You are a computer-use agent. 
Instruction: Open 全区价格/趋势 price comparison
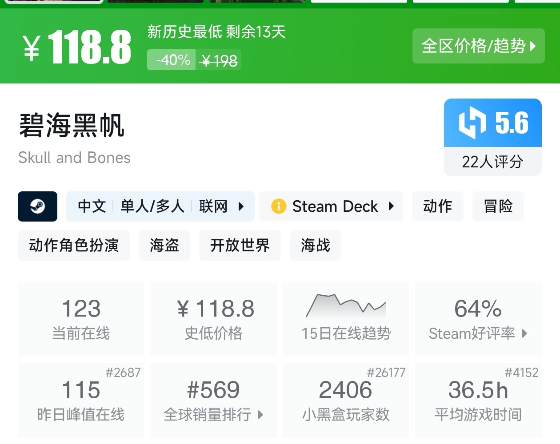tap(478, 46)
